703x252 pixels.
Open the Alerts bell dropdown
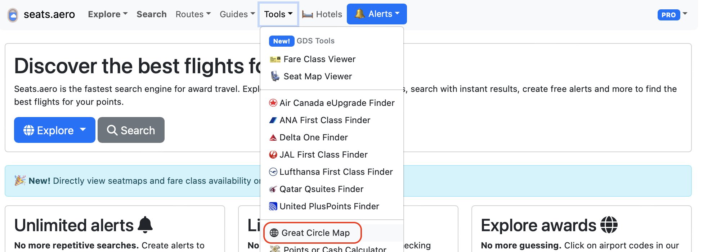pos(377,14)
